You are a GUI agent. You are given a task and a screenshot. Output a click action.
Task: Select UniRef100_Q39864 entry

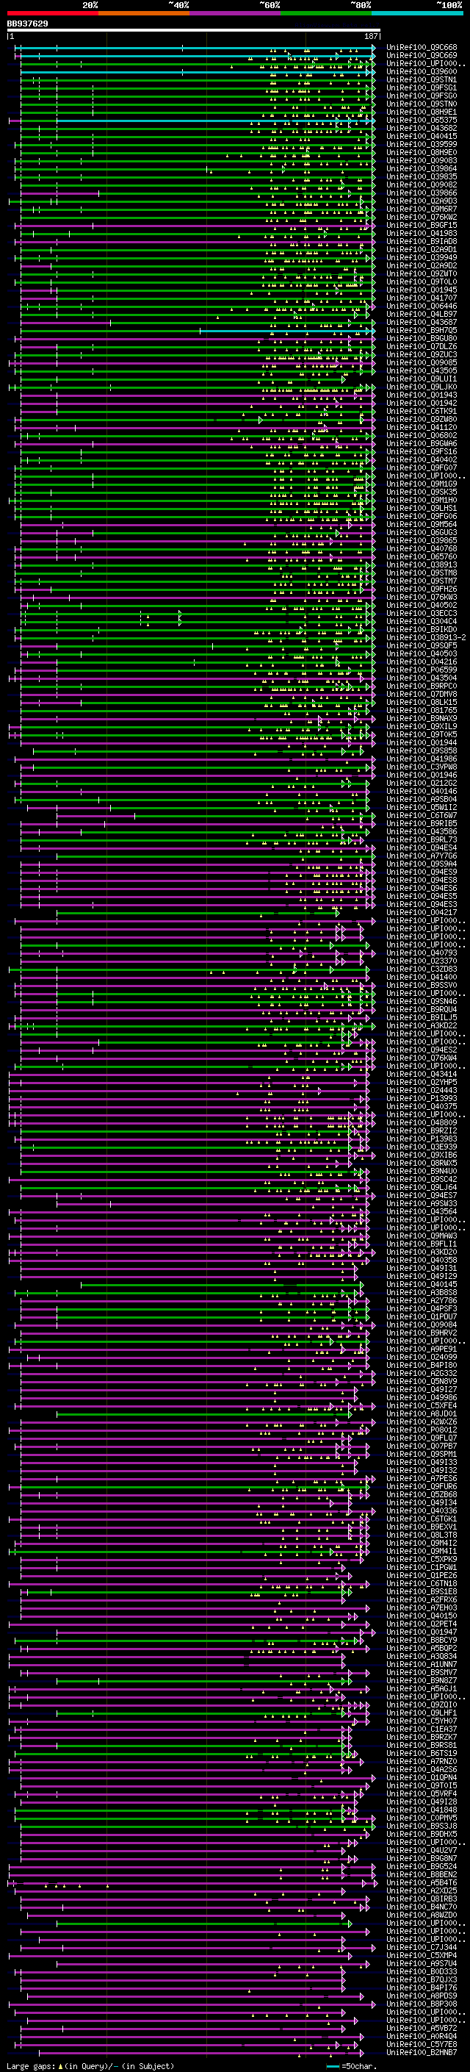[422, 168]
